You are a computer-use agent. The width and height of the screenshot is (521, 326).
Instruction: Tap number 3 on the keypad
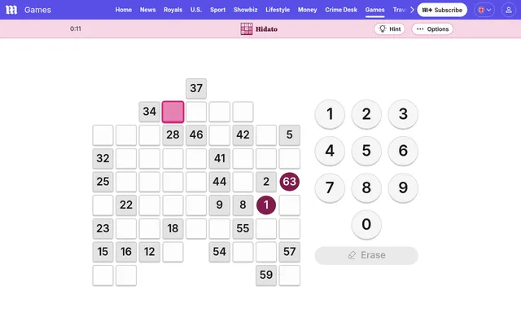tap(403, 114)
